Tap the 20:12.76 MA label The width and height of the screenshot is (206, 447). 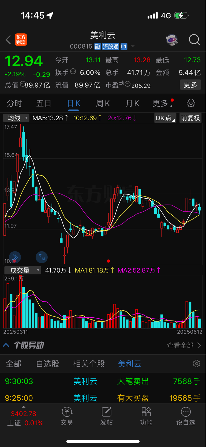122,118
